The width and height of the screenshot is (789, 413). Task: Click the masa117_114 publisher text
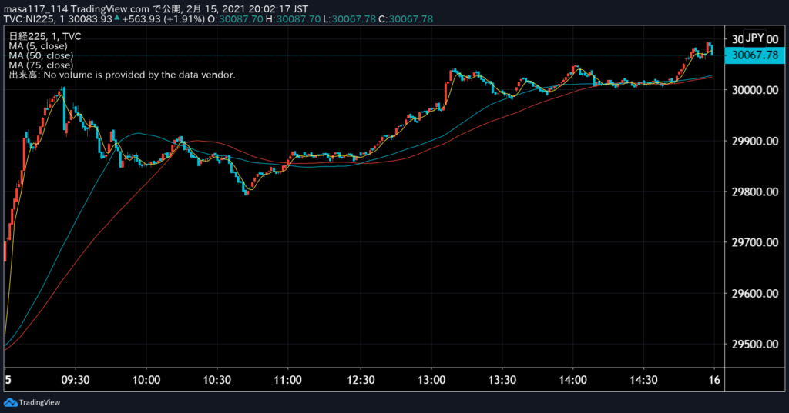tap(36, 9)
